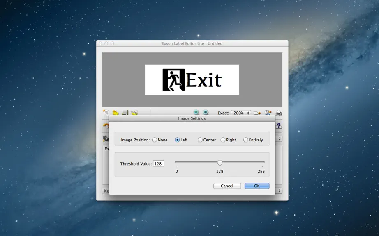Open the bottom-right popup stepper control
This screenshot has height=236, width=379.
point(280,191)
